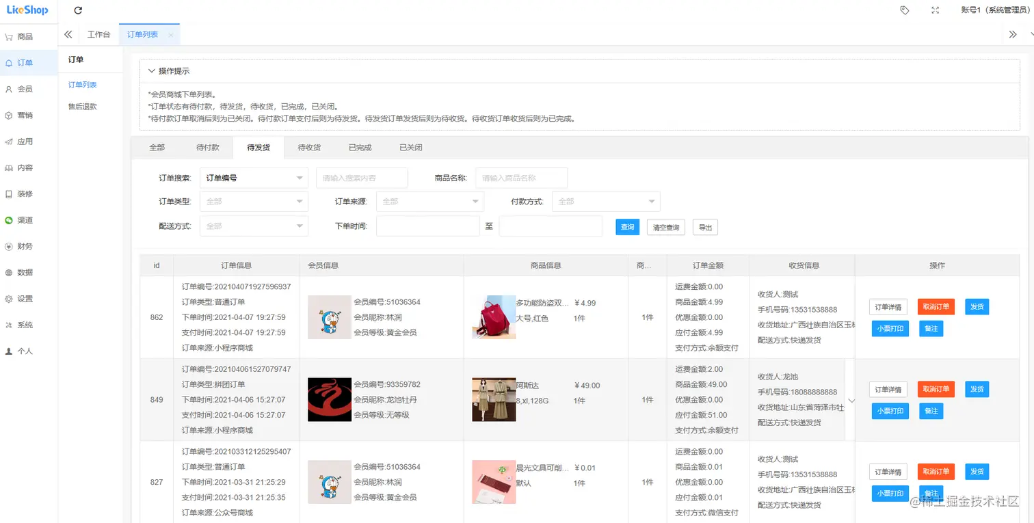Click 取消订单 for order 849
Viewport: 1034px width, 523px height.
click(x=936, y=389)
